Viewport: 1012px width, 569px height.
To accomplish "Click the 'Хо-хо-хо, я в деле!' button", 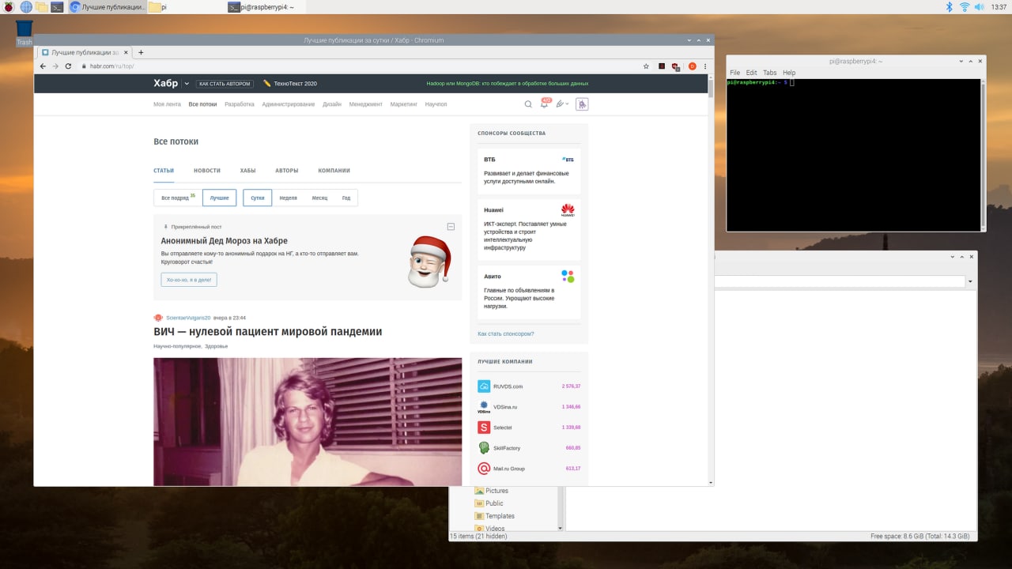I will [188, 280].
